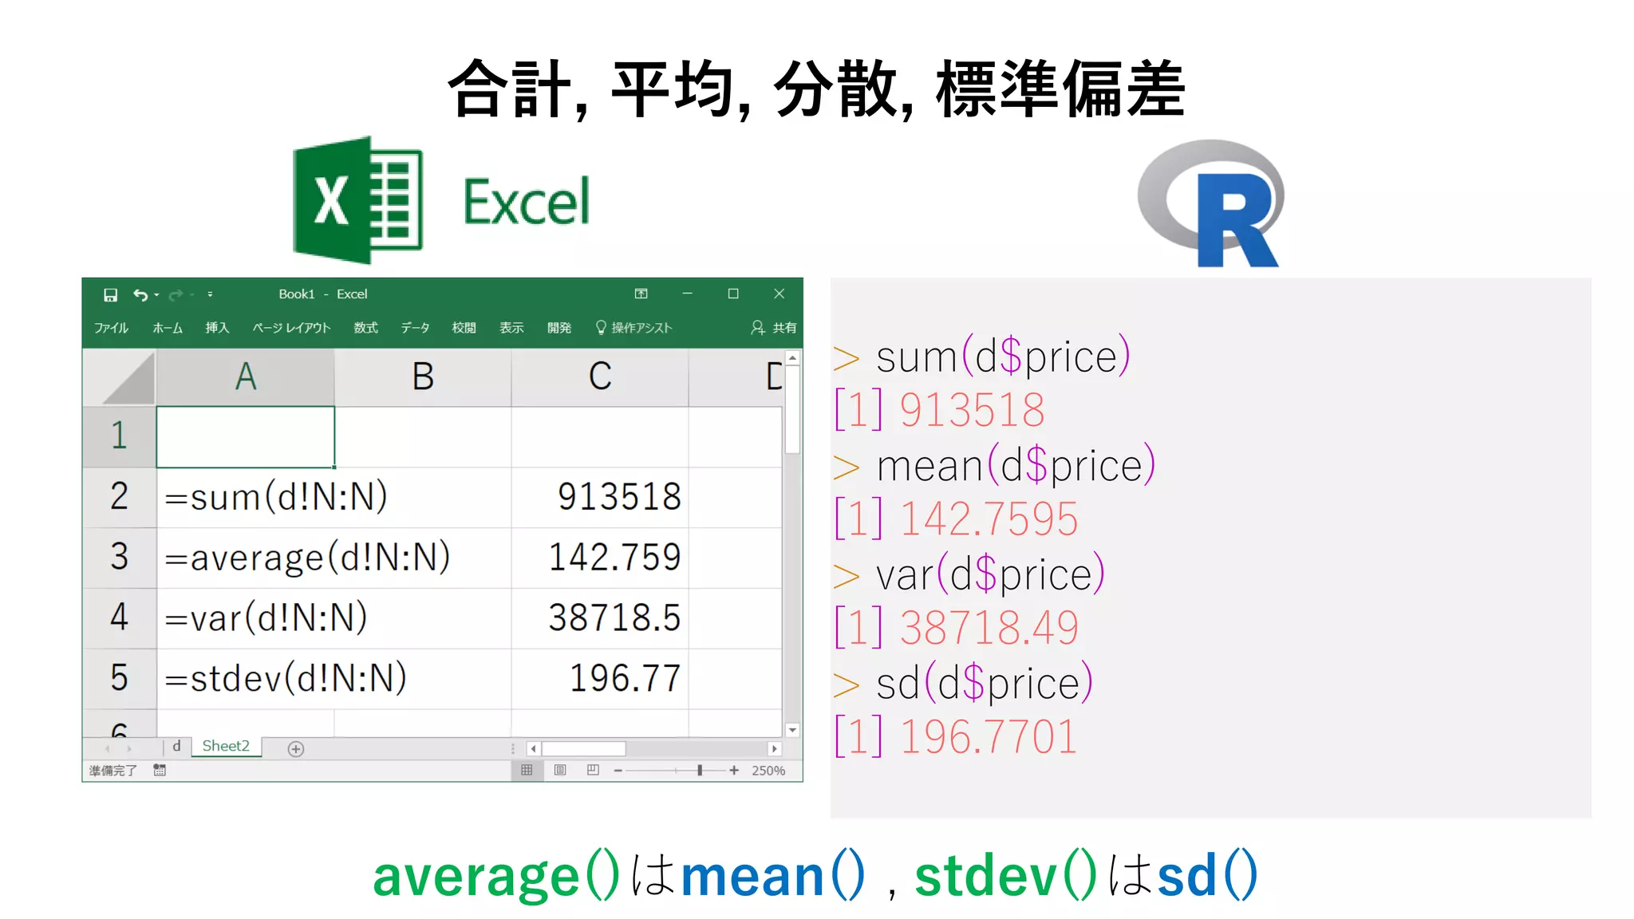Open the Undo history dropdown arrow
Screen dimensions: 1634x919
pyautogui.click(x=156, y=295)
